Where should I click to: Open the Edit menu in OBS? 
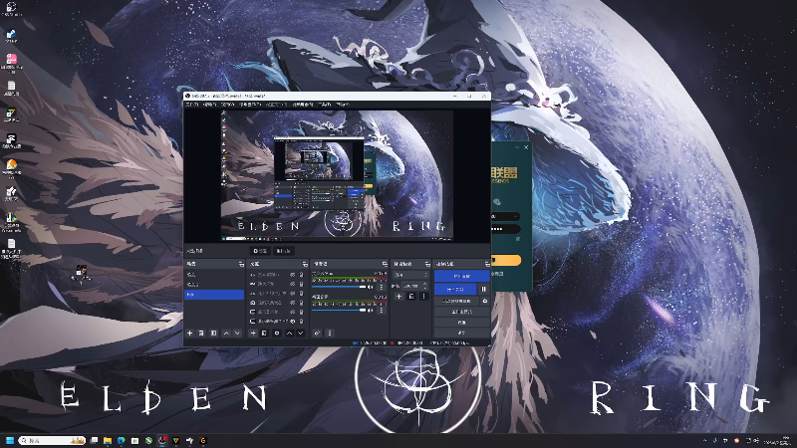pyautogui.click(x=209, y=105)
